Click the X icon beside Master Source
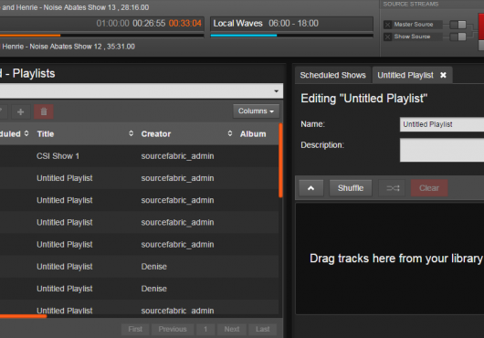 [388, 25]
